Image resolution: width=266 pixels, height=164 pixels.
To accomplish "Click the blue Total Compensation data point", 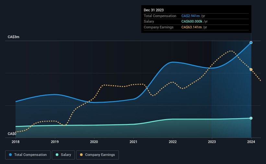I will [x=251, y=43].
